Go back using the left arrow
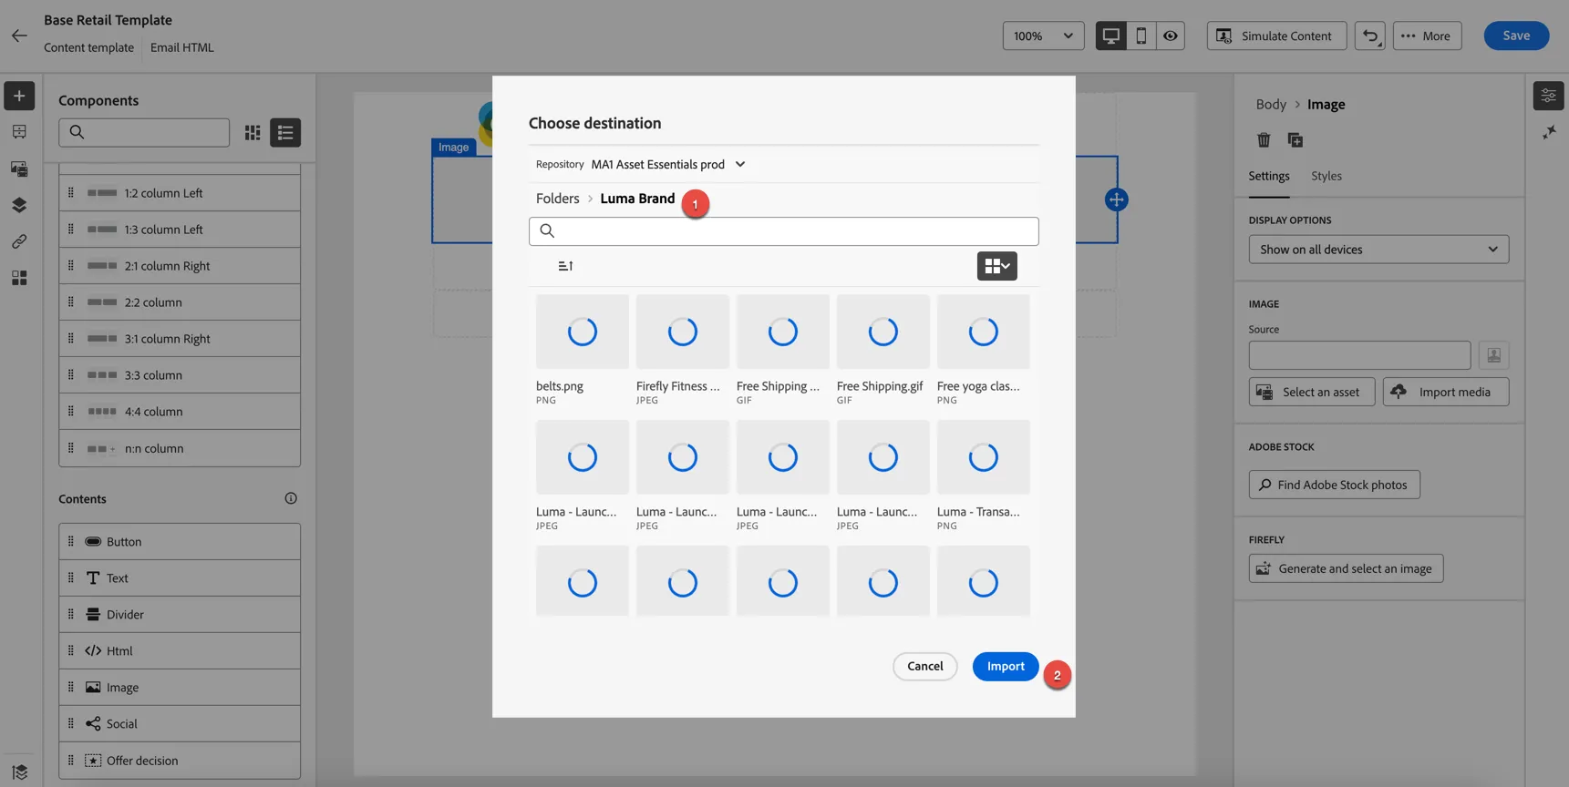Screen dimensions: 1569x787 click(19, 36)
